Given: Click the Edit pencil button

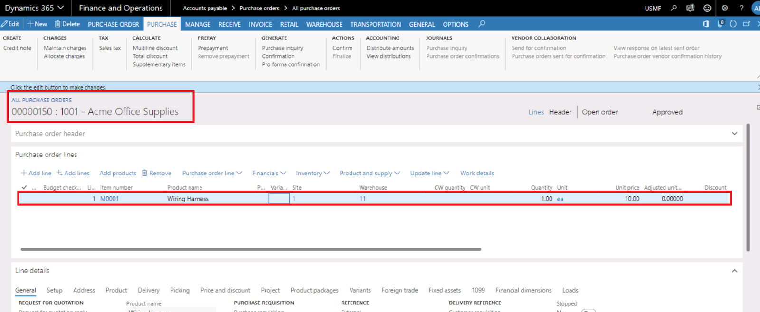Looking at the screenshot, I should (10, 24).
